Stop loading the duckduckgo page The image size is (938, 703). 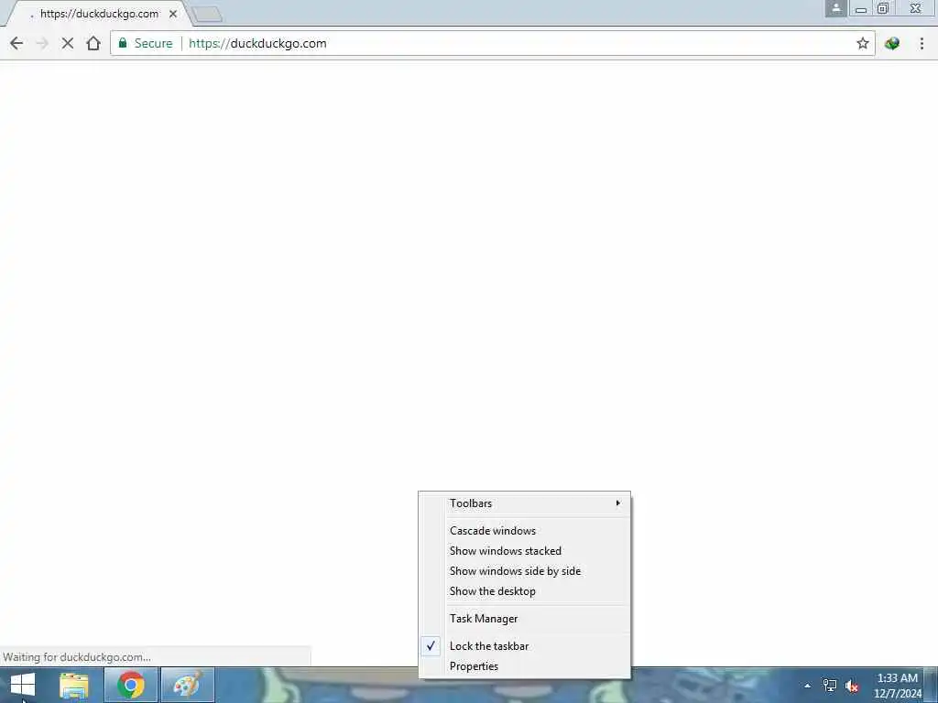click(x=68, y=43)
